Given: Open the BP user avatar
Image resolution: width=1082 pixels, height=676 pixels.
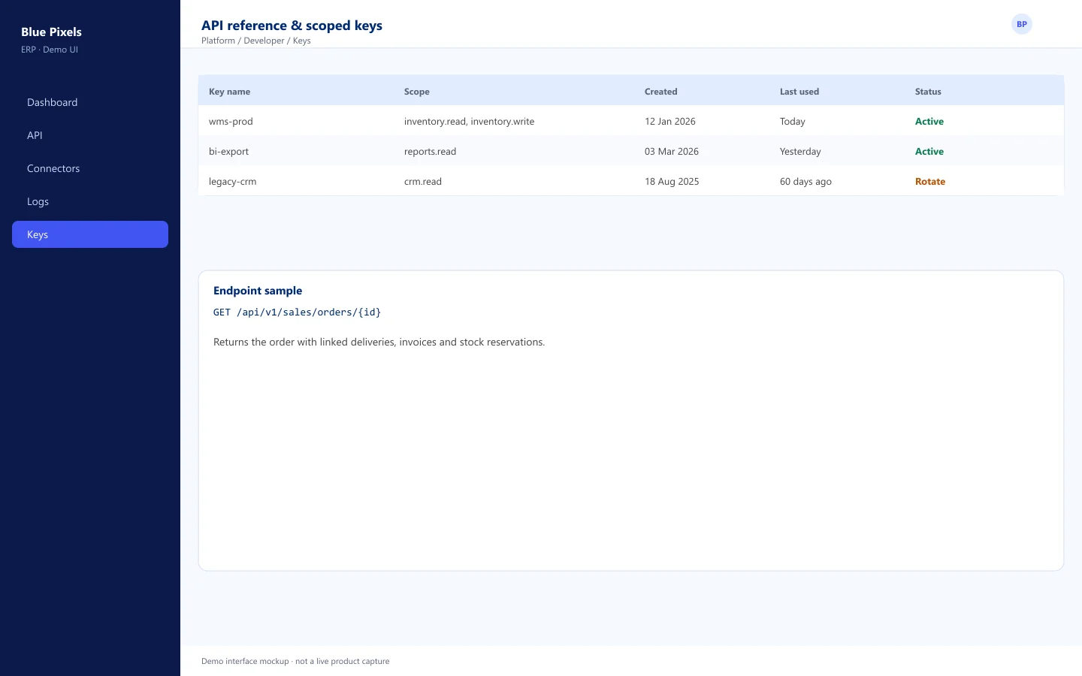Looking at the screenshot, I should (1022, 24).
